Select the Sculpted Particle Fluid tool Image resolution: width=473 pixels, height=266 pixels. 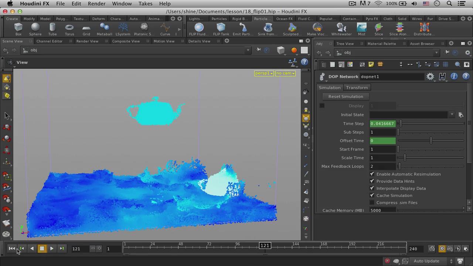click(x=292, y=29)
